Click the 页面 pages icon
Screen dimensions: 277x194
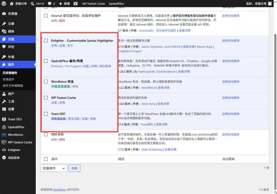(4, 39)
